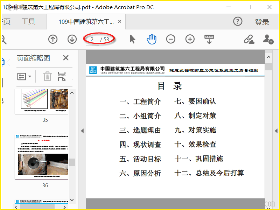Click the 一、工程简介 contents entry
Screen dimensions: 280x210
(x=140, y=101)
